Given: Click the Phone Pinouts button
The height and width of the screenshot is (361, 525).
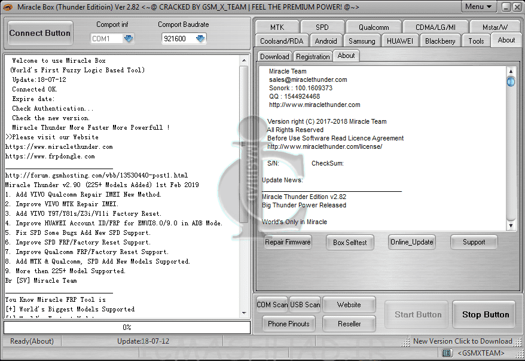Looking at the screenshot, I should pyautogui.click(x=289, y=323).
